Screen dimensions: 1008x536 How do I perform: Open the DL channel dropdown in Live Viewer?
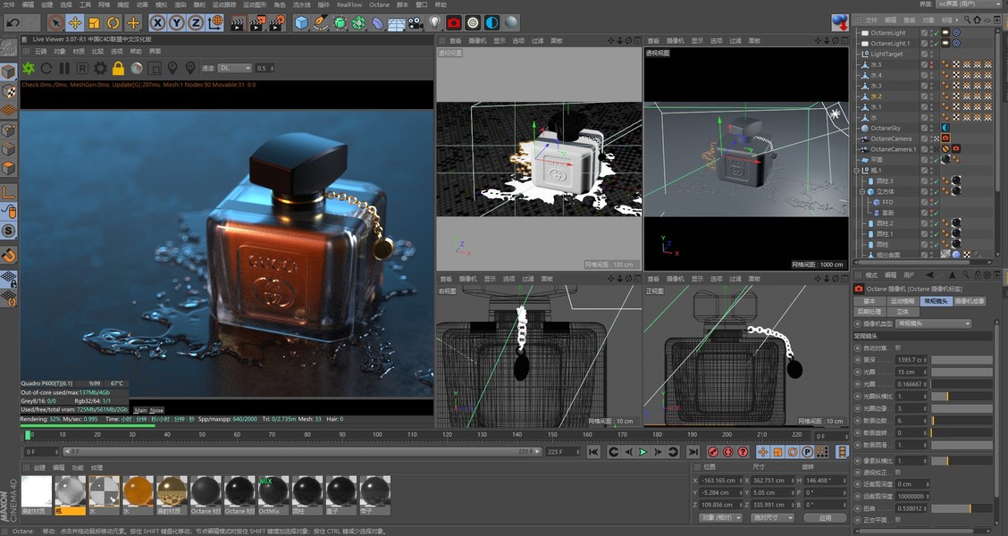point(234,68)
